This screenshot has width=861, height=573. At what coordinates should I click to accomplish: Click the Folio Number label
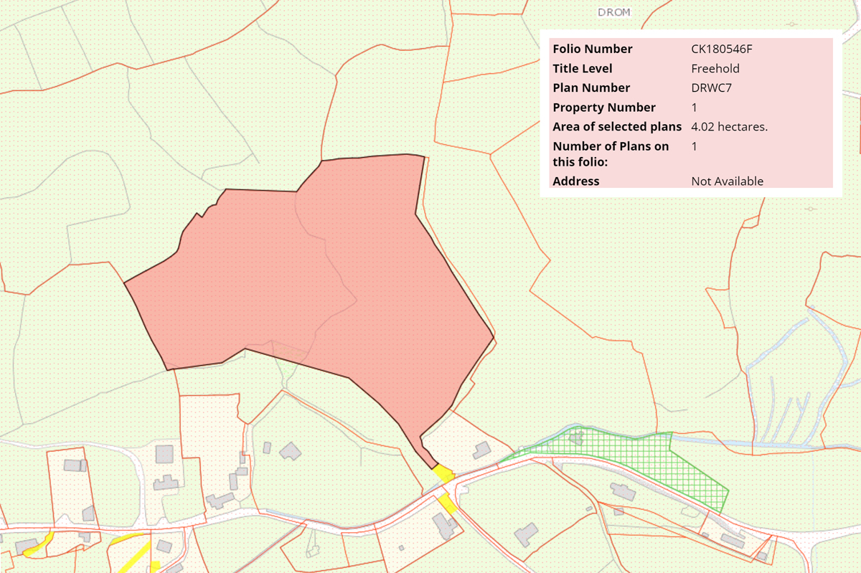pos(592,49)
